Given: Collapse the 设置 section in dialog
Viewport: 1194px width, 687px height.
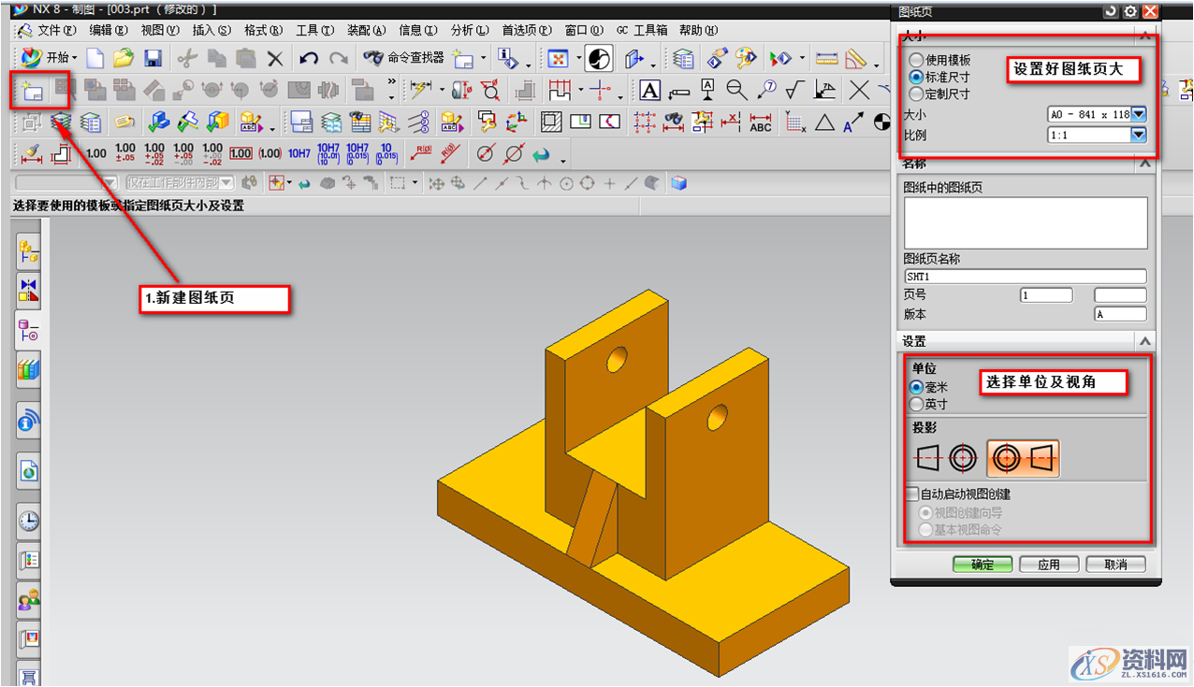Looking at the screenshot, I should (x=1144, y=341).
